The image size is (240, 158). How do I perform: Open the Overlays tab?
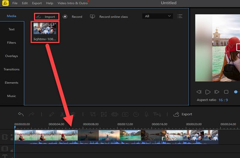coord(11,56)
